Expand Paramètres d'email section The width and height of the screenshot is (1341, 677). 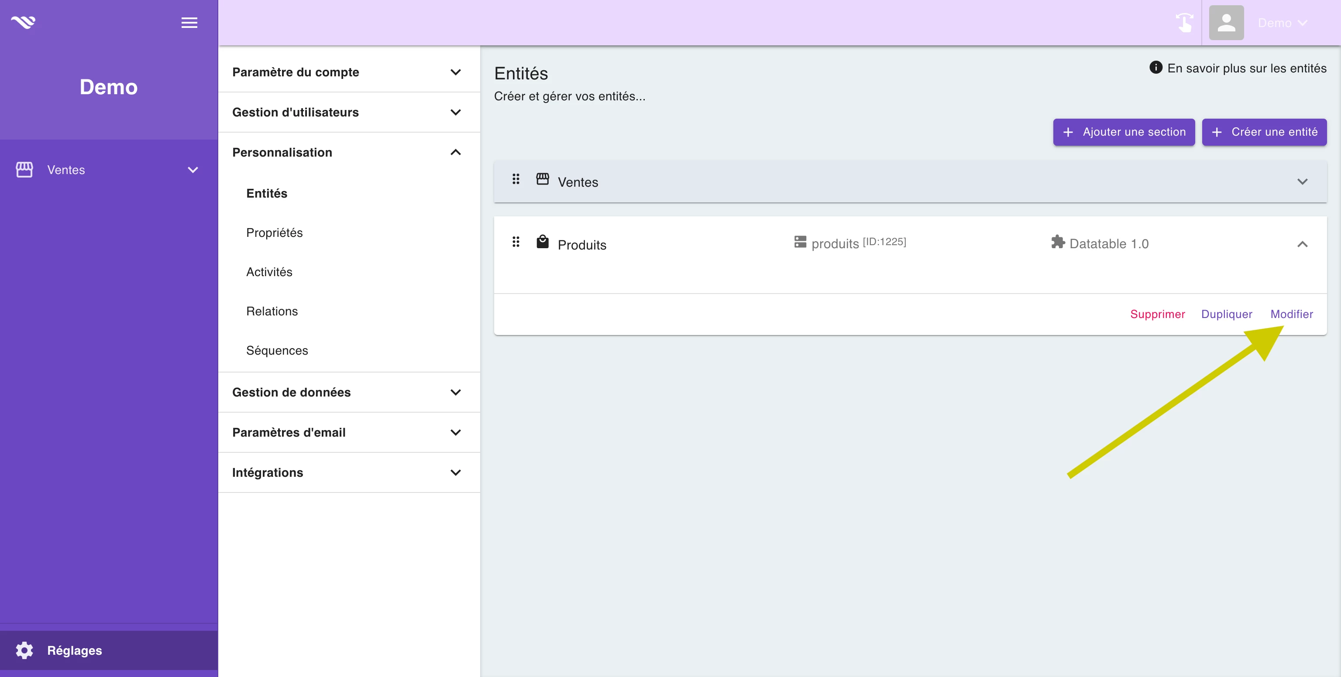tap(349, 432)
